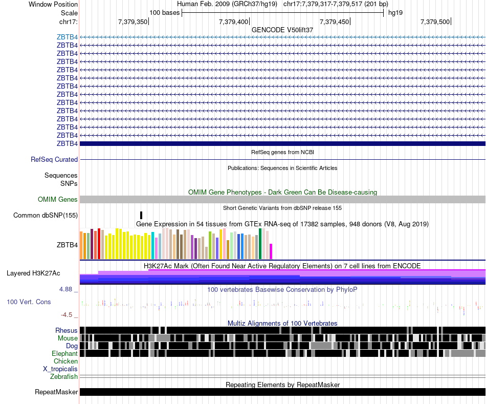Open 'Publications: Sequences in Scientific Articles' title
This screenshot has height=404, width=486.
pyautogui.click(x=282, y=168)
